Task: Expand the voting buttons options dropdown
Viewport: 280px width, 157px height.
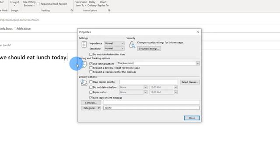Action: click(198, 63)
